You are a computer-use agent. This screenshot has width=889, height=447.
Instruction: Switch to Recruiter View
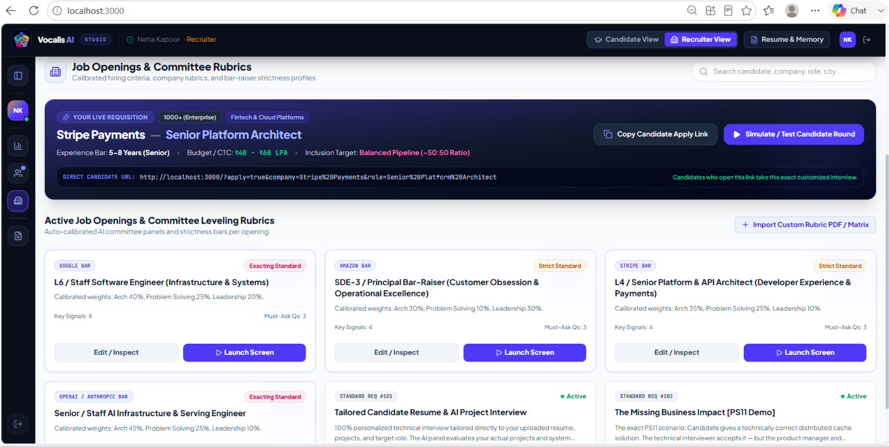point(700,39)
